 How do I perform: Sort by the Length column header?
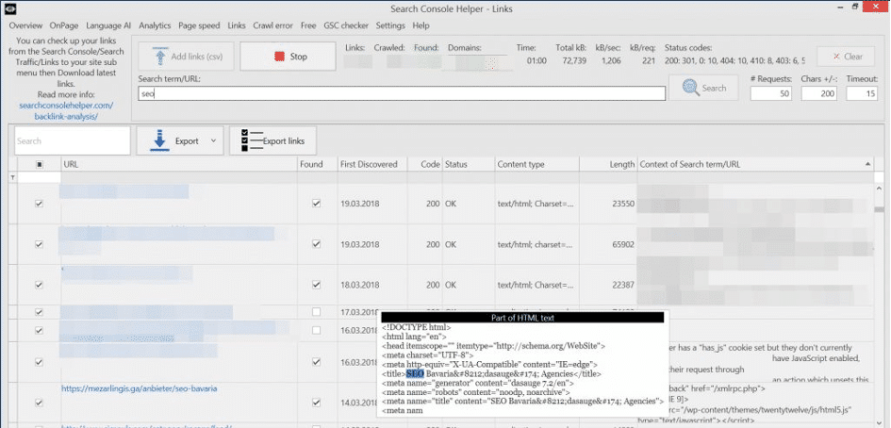coord(608,164)
